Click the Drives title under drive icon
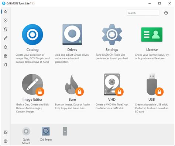The width and height of the screenshot is (175, 146). [72, 50]
